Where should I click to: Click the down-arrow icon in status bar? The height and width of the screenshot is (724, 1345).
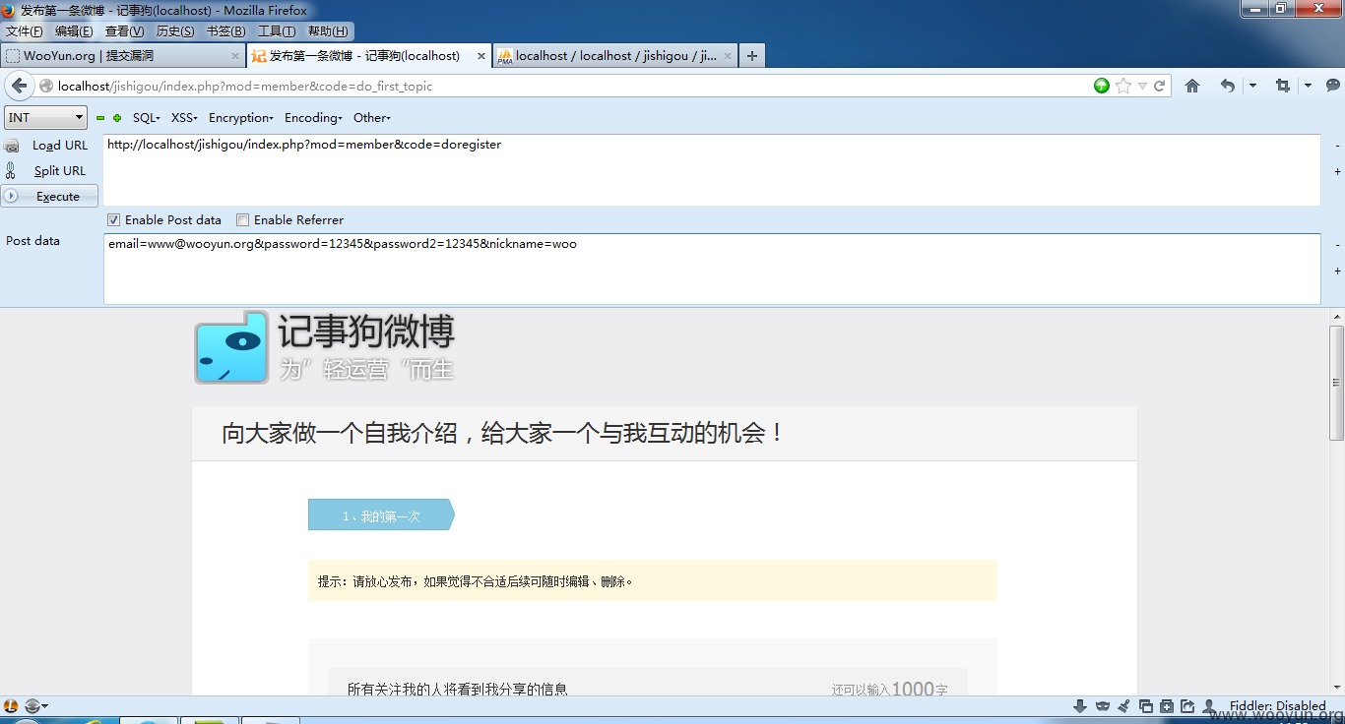click(x=1079, y=706)
